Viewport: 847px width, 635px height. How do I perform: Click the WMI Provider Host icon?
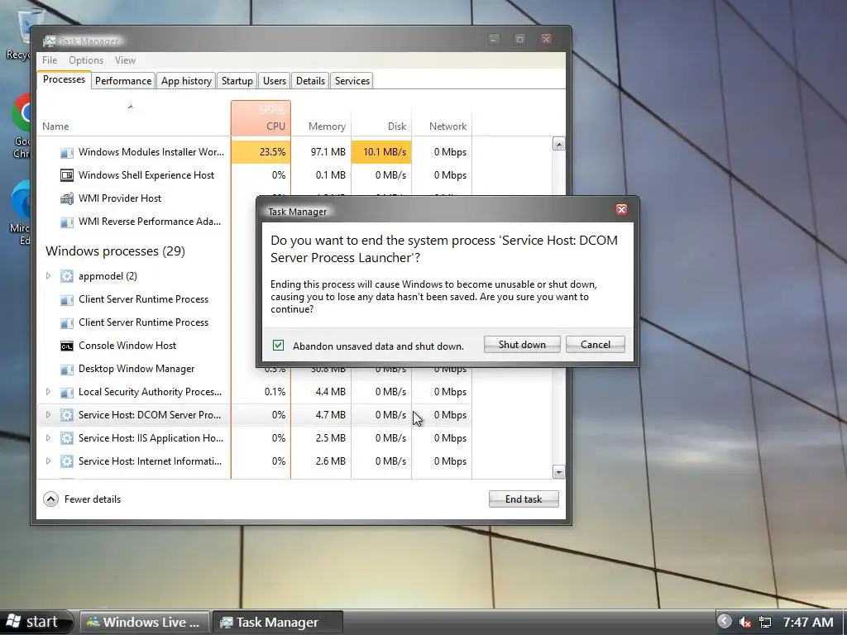pyautogui.click(x=66, y=198)
